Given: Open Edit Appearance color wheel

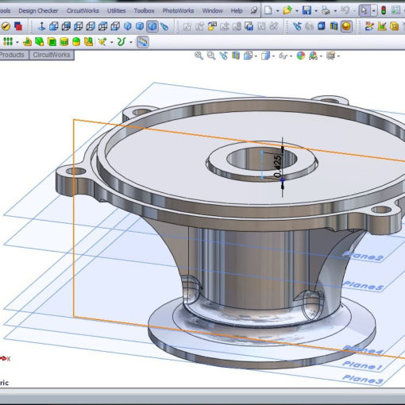Looking at the screenshot, I should (x=301, y=56).
